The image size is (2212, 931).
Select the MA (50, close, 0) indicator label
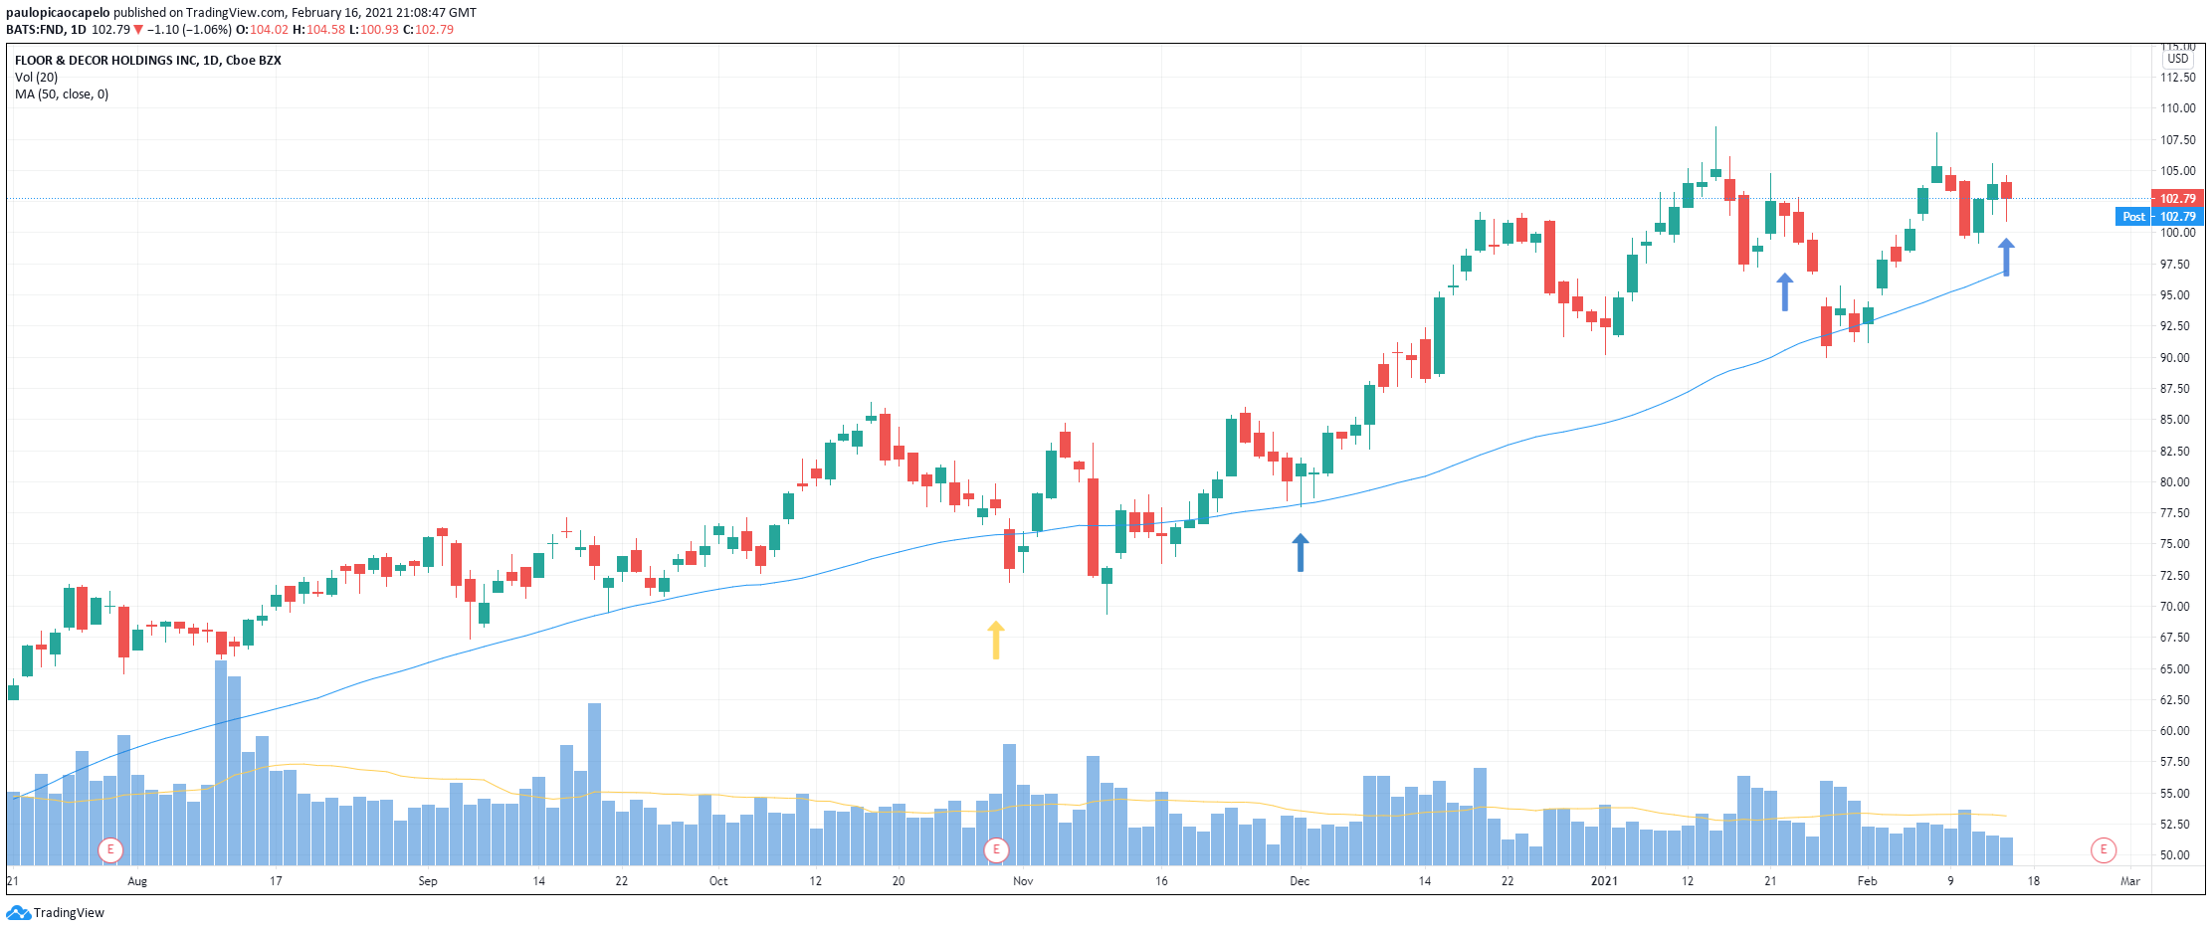pyautogui.click(x=62, y=94)
